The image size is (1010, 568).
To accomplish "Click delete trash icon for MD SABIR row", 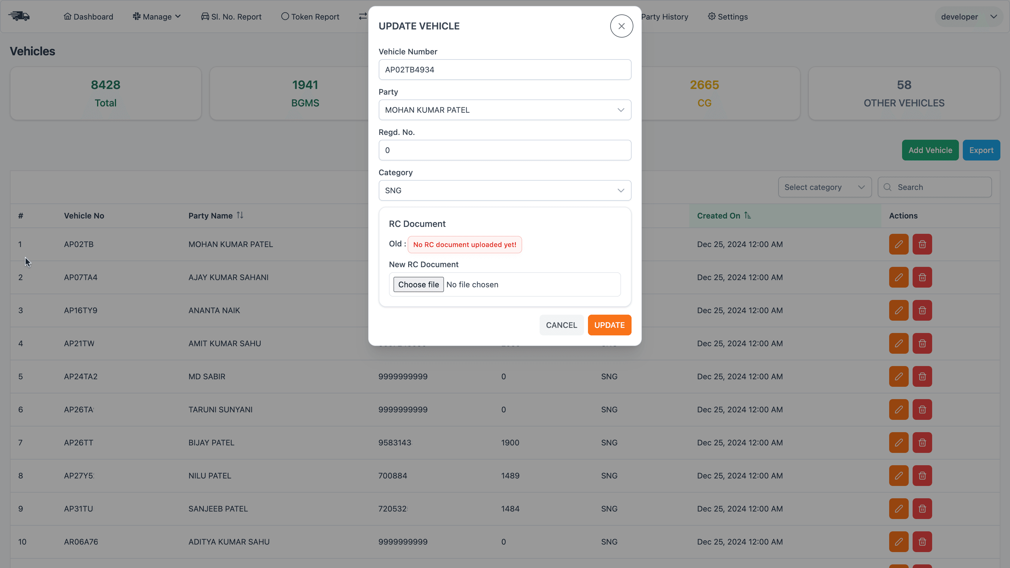I will (922, 376).
